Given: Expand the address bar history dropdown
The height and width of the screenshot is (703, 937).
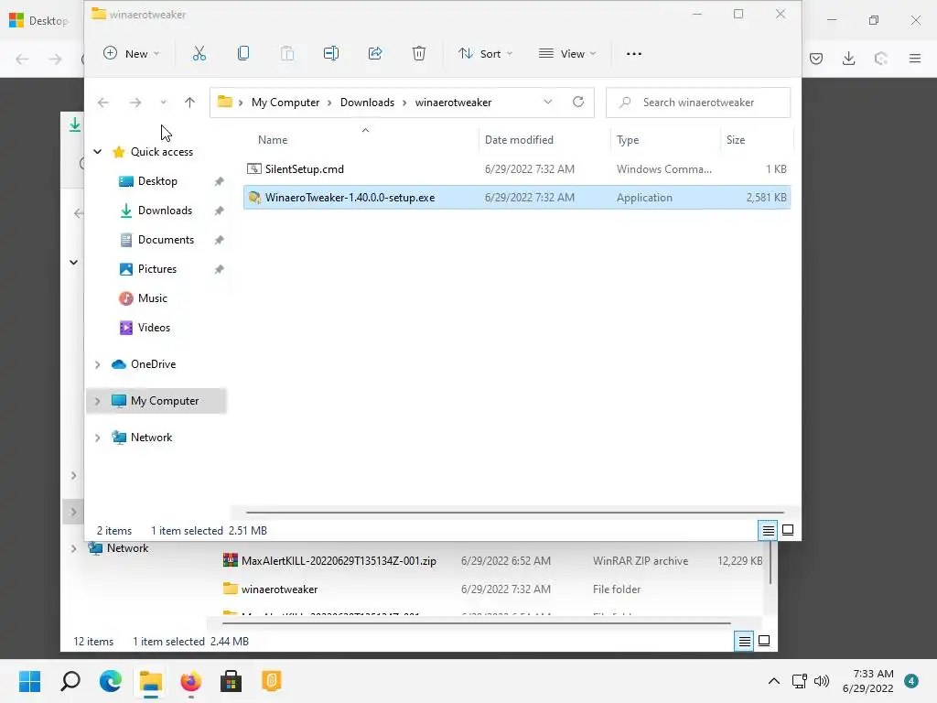Looking at the screenshot, I should pyautogui.click(x=547, y=103).
